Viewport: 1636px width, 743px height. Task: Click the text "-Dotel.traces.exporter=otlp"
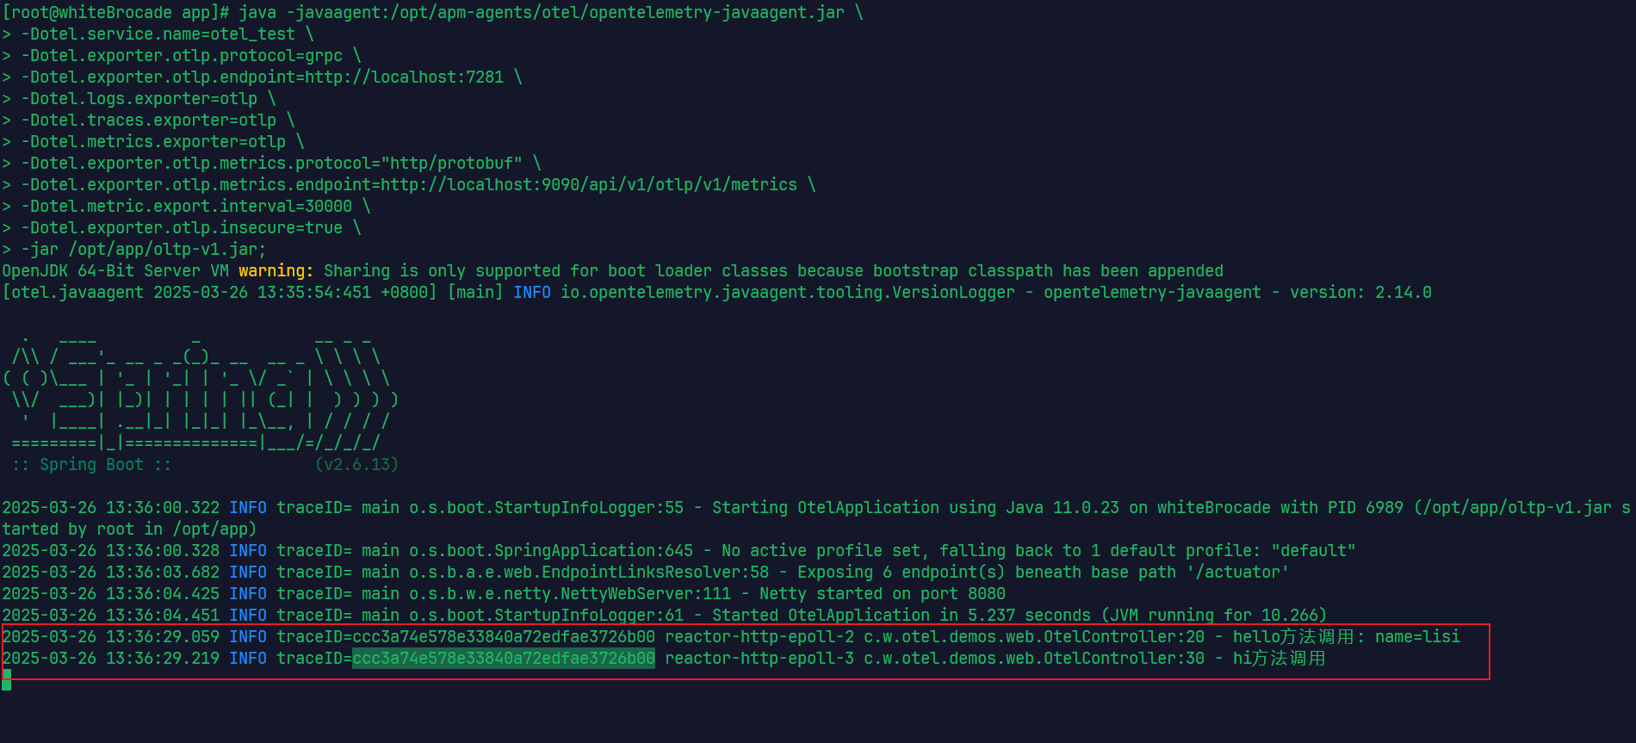click(x=149, y=121)
